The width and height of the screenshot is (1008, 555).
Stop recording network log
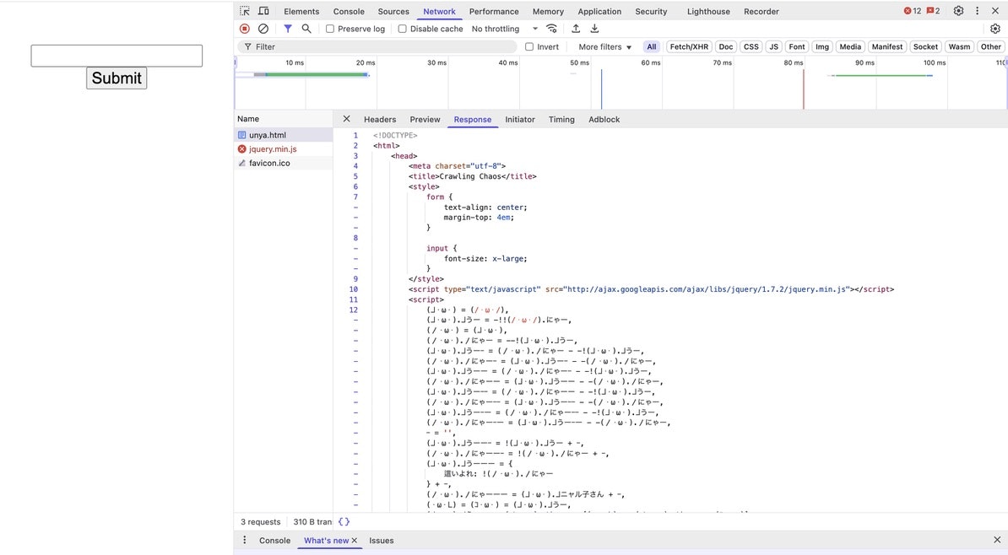tap(244, 29)
